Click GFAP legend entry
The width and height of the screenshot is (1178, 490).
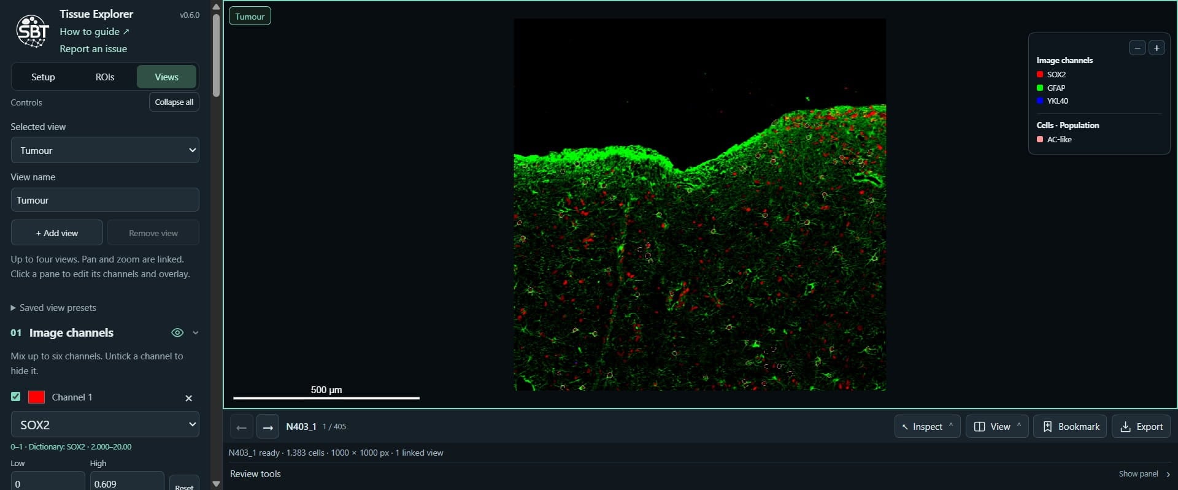(x=1052, y=88)
